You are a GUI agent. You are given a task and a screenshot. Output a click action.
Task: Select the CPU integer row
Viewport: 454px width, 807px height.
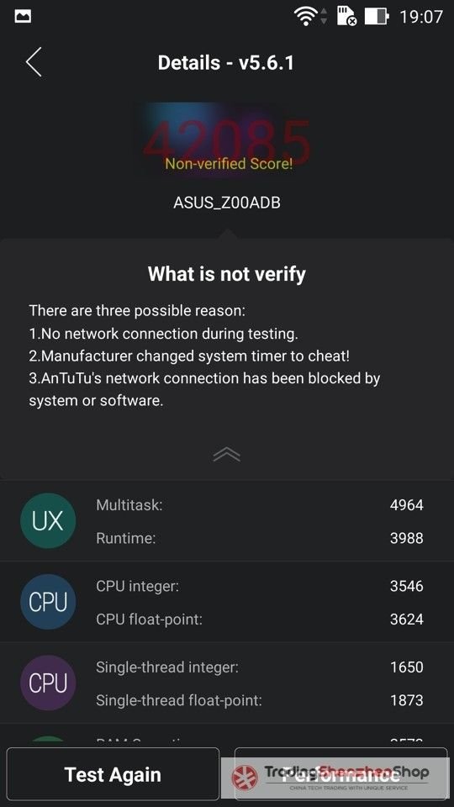[260, 586]
